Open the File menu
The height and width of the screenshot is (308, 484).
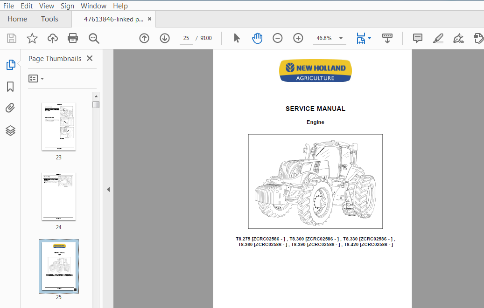tap(8, 6)
